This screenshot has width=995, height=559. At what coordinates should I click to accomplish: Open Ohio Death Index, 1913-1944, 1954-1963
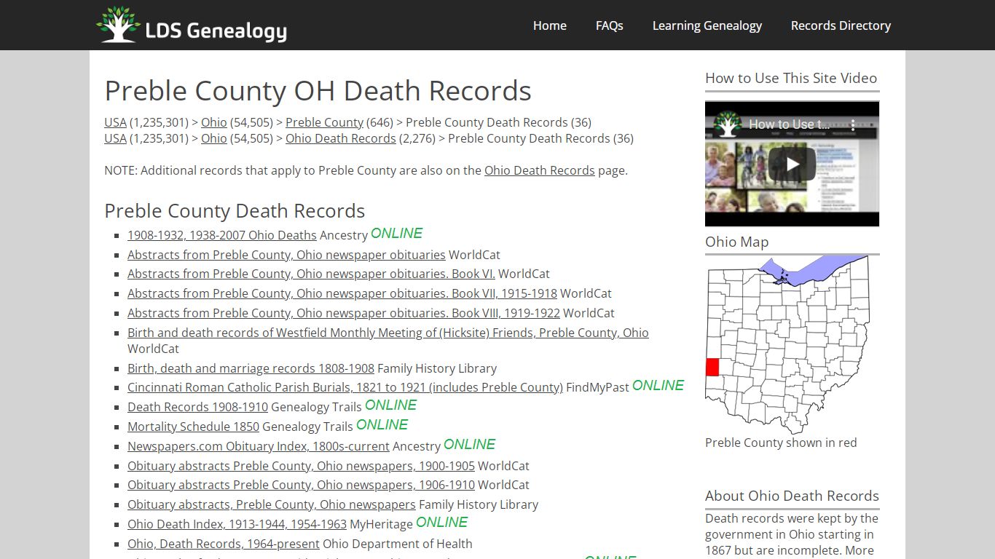point(237,524)
